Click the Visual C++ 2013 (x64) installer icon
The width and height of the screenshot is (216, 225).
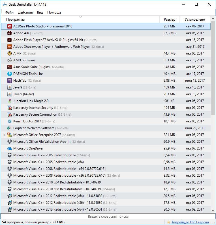[10, 209]
